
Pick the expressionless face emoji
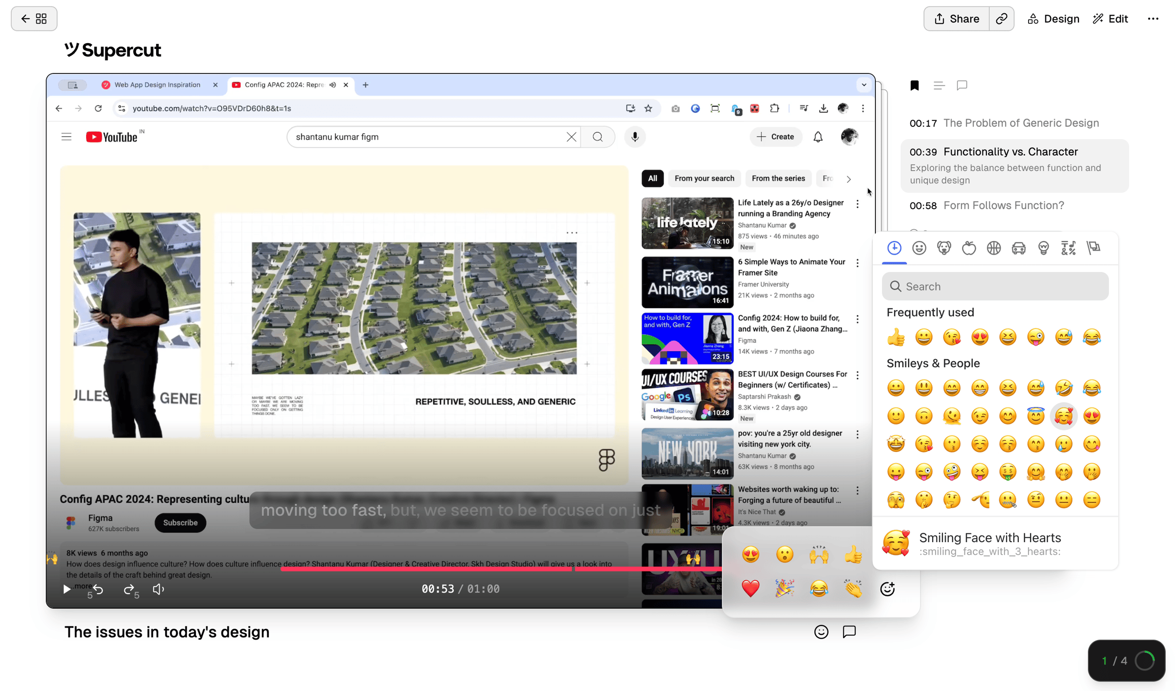point(1092,500)
